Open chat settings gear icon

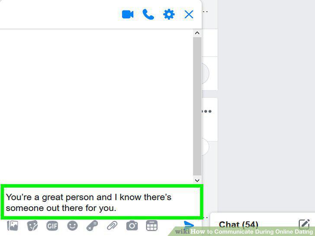(x=169, y=14)
